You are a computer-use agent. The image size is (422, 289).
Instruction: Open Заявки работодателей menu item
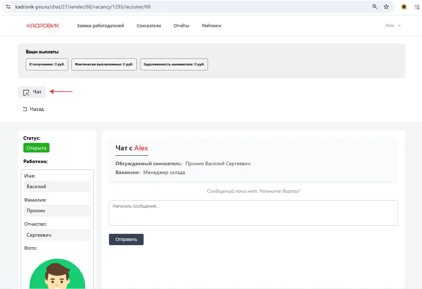100,25
